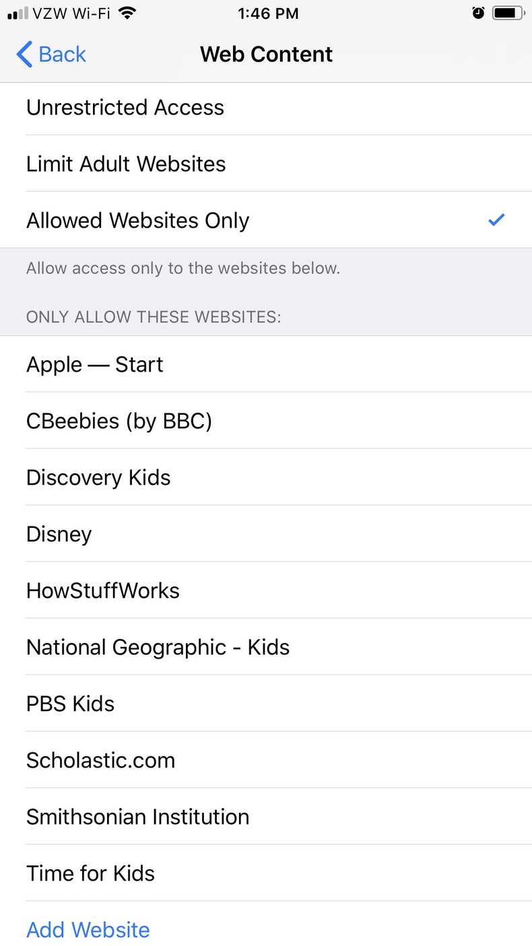Image resolution: width=532 pixels, height=946 pixels.
Task: Tap the alarm clock status icon
Action: coord(478,13)
